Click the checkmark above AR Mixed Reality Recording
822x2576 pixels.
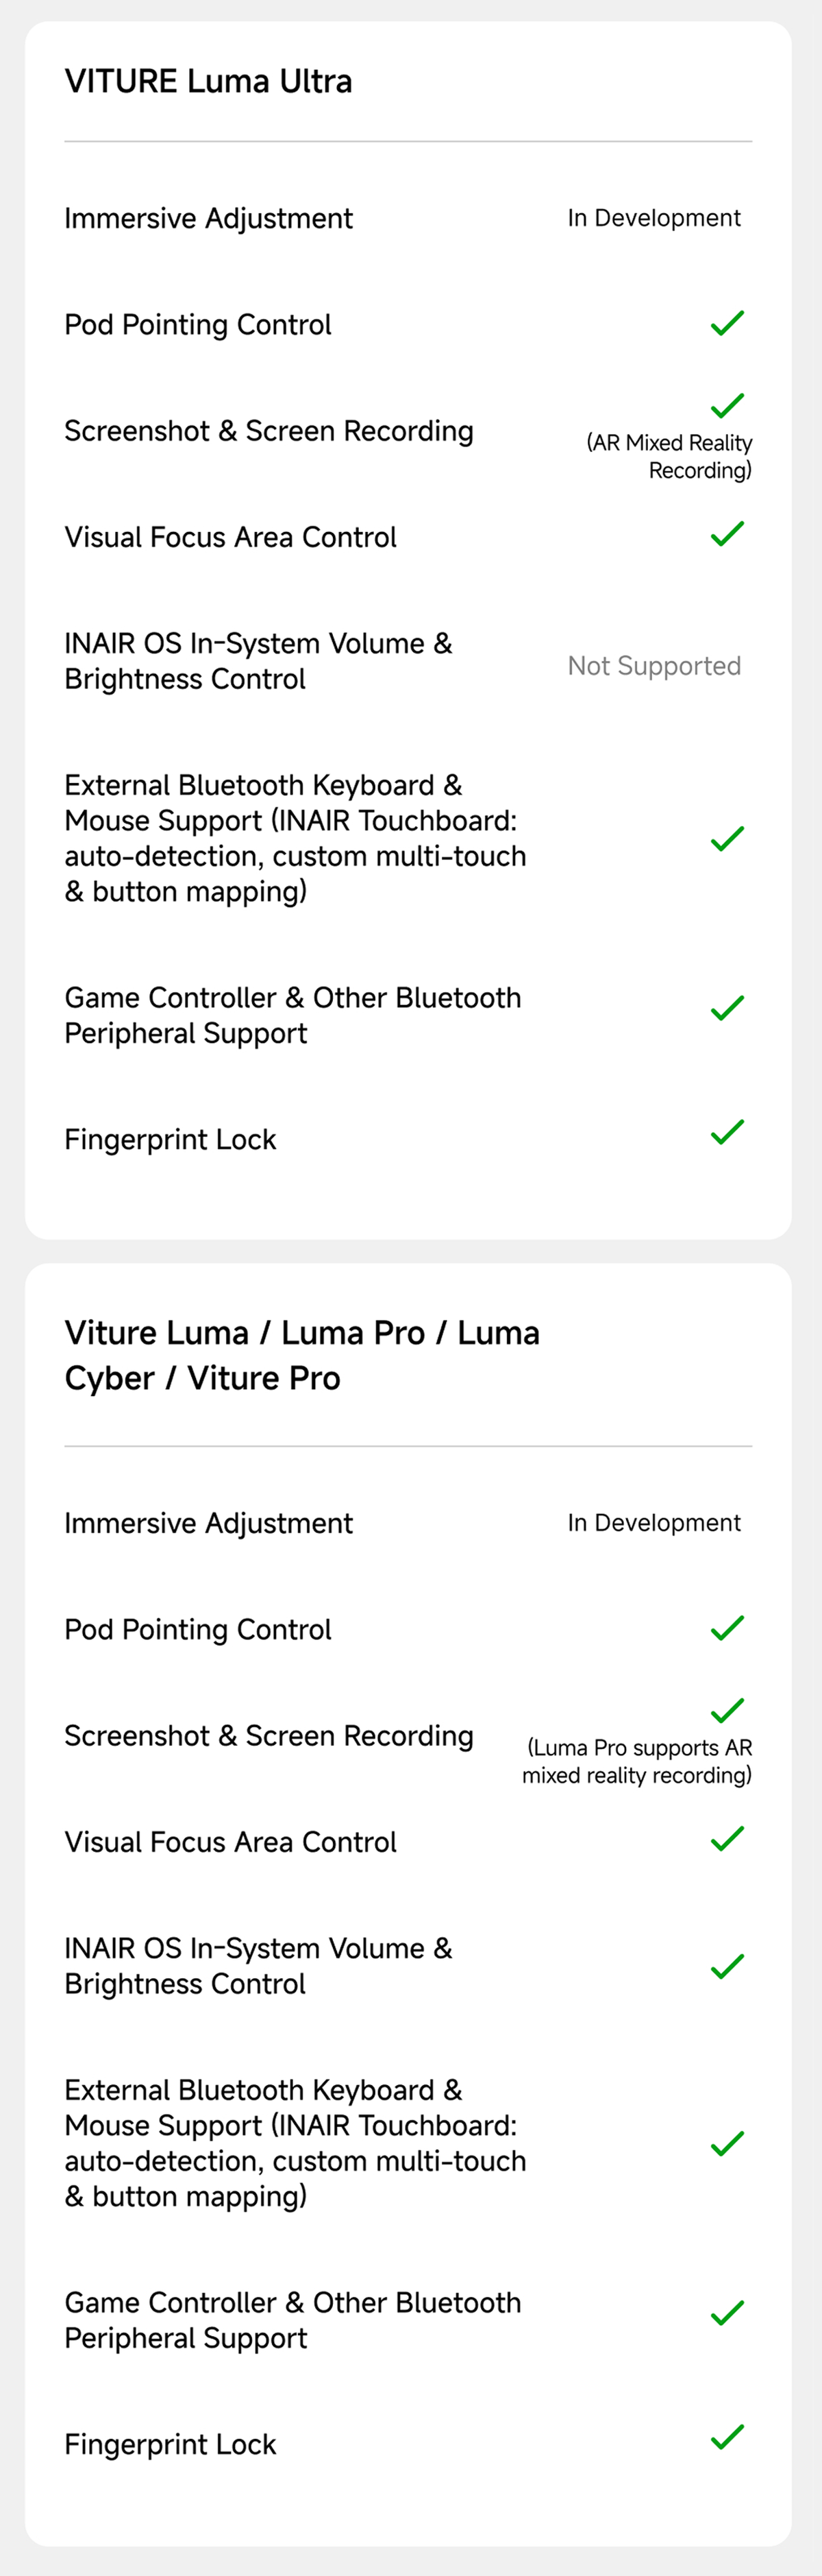(x=727, y=405)
